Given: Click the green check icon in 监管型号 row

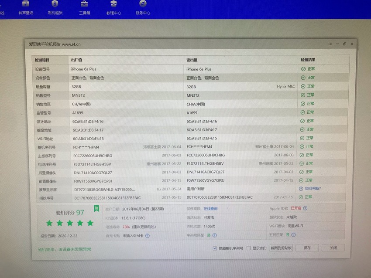Looking at the screenshot, I should [302, 112].
